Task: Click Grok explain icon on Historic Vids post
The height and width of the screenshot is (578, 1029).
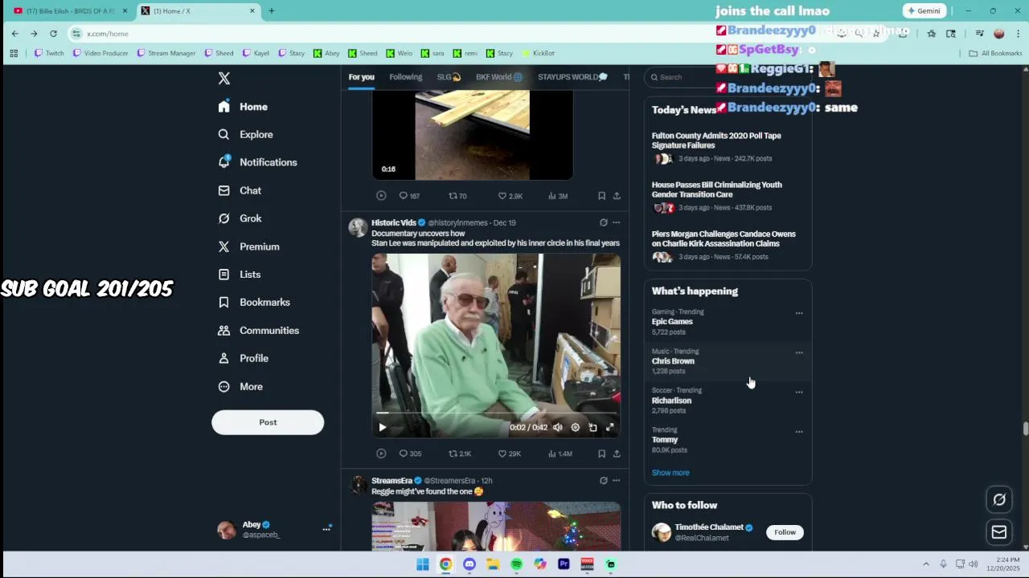Action: pos(603,222)
